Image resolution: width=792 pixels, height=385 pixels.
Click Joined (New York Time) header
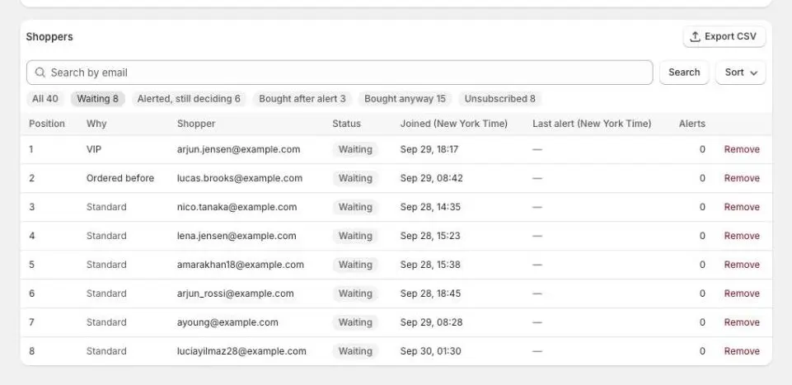tap(453, 124)
